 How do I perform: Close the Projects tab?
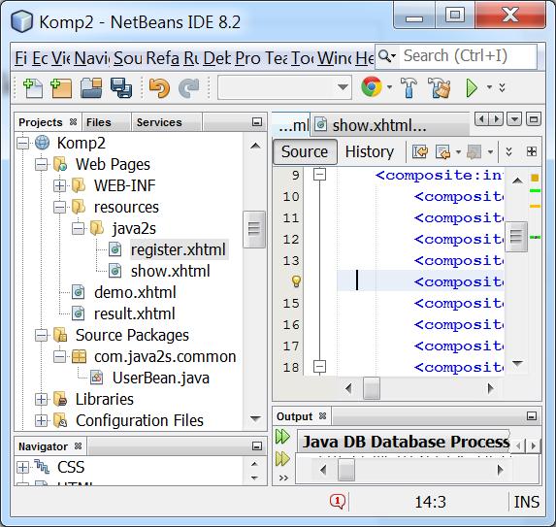click(x=73, y=122)
